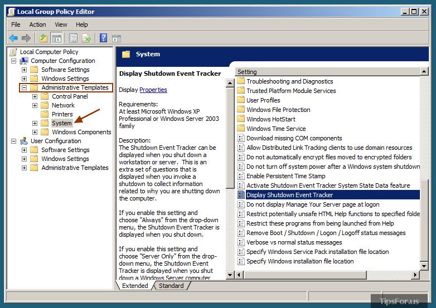Image resolution: width=436 pixels, height=308 pixels.
Task: Select Software Settings under User Configuration
Action: point(65,150)
